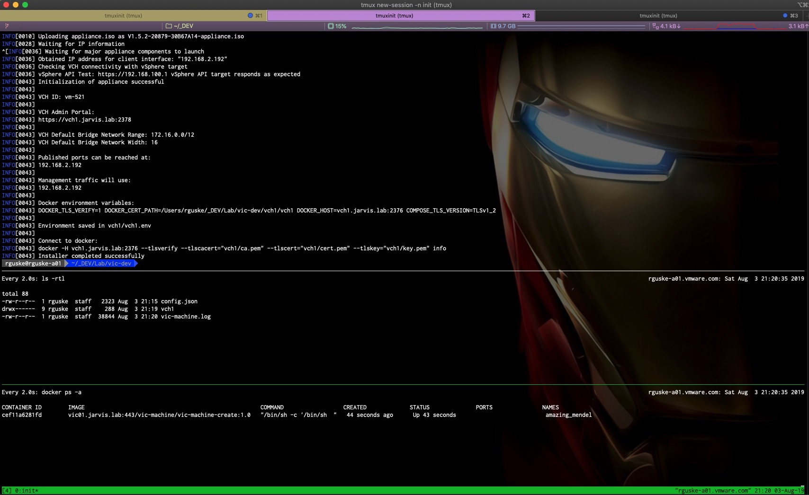Click the 15% CPU usage value
Screen dimensions: 809x495
coord(341,26)
